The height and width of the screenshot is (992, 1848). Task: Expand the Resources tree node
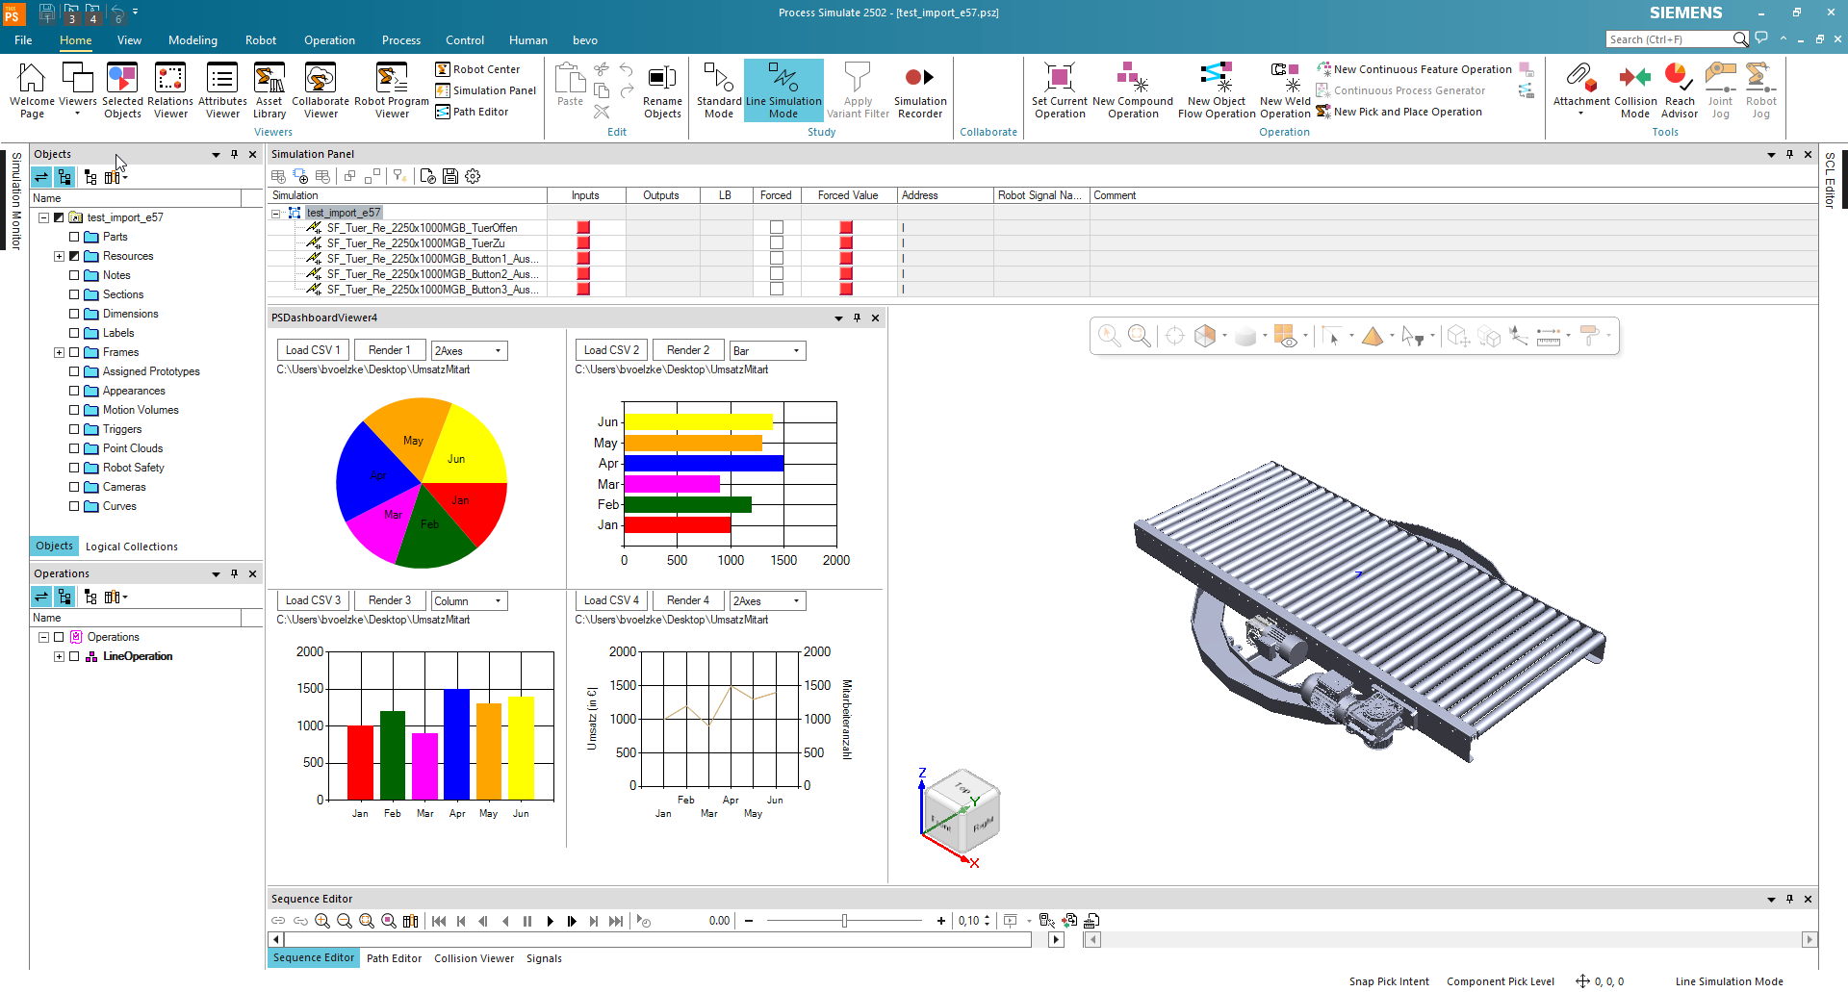click(x=59, y=256)
